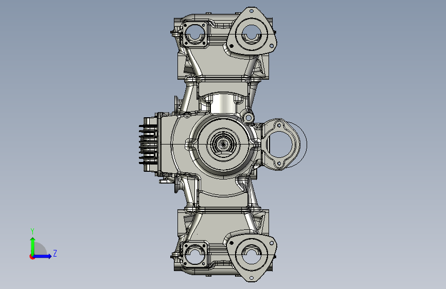The width and height of the screenshot is (446, 289).
Task: Select the small ring lug above the central hub
Action: [x=248, y=117]
